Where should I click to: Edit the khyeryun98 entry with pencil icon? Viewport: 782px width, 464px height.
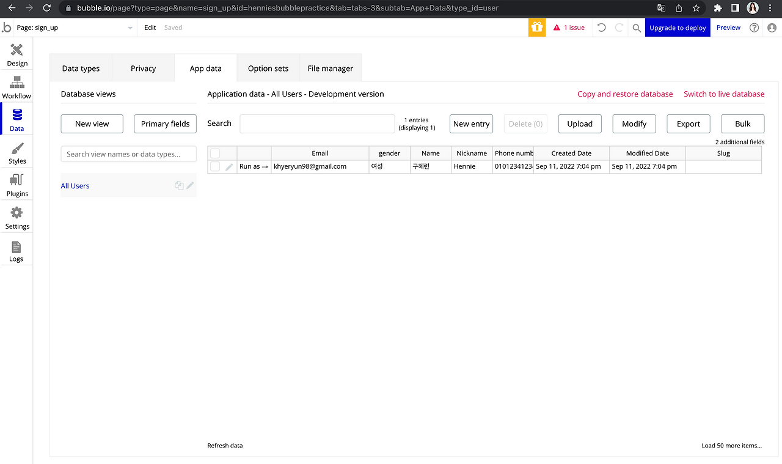(229, 166)
